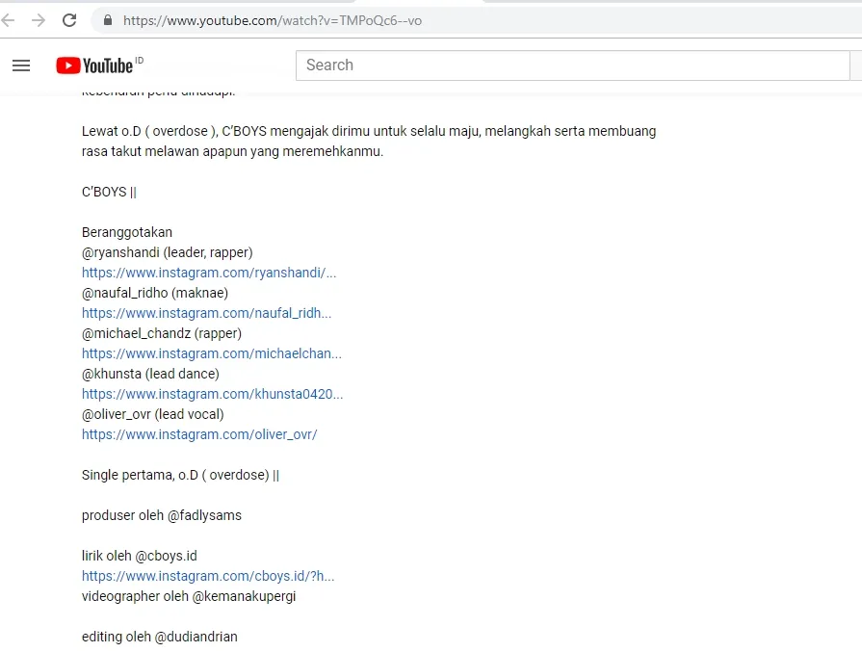The height and width of the screenshot is (652, 862).
Task: Open the oliver_ovr Instagram link
Action: [x=199, y=434]
